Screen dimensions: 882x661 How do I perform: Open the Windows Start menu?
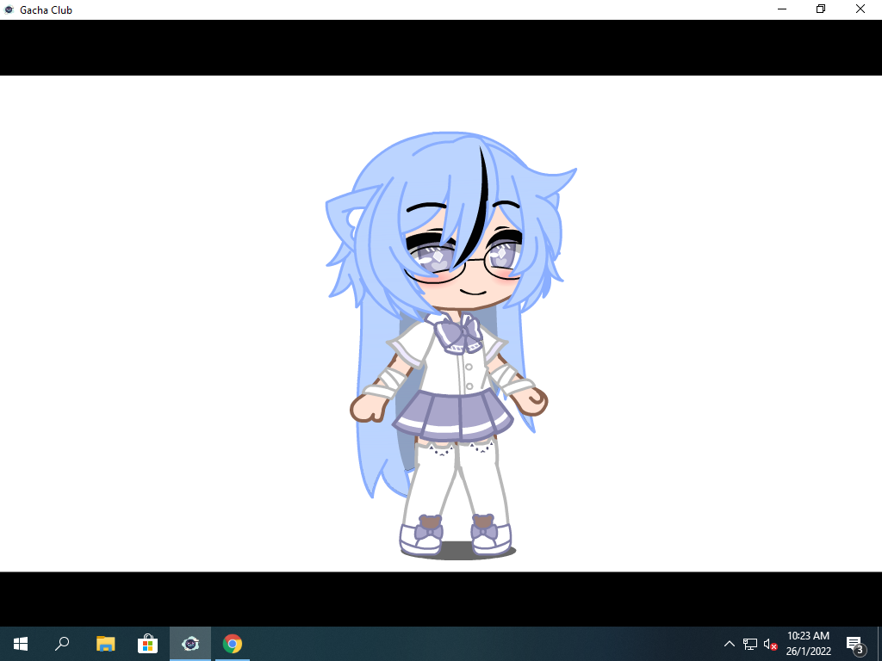point(21,644)
